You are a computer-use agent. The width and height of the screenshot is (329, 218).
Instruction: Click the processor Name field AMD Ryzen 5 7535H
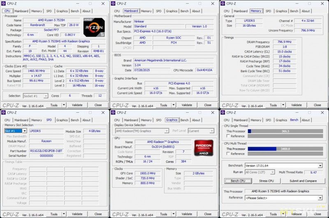51,20
